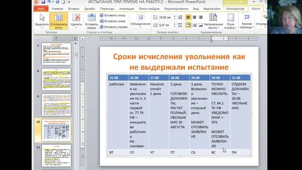The height and width of the screenshot is (170, 302).
Task: Toggle align text left in cell
Action: click(188, 17)
